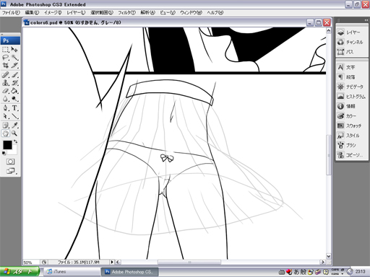Select the Clone Stamp tool
This screenshot has width=370, height=277.
point(6,83)
